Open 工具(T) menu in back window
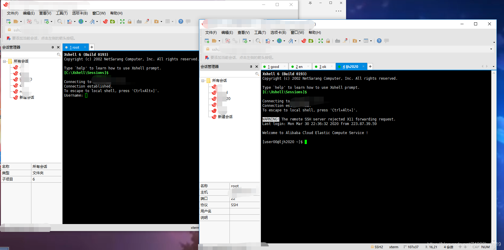Viewport: 504px width, 250px height. [62, 13]
